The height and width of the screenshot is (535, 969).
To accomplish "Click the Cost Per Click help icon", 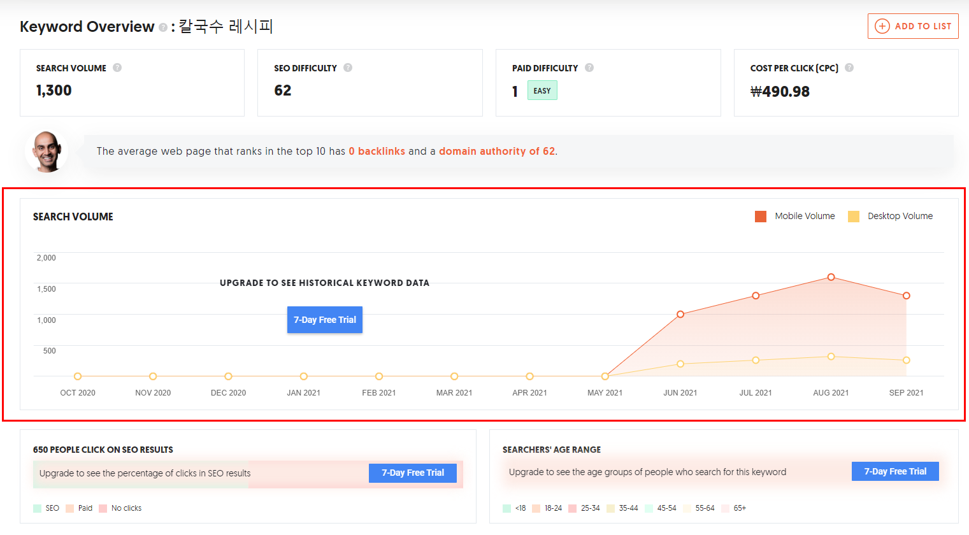I will (849, 68).
